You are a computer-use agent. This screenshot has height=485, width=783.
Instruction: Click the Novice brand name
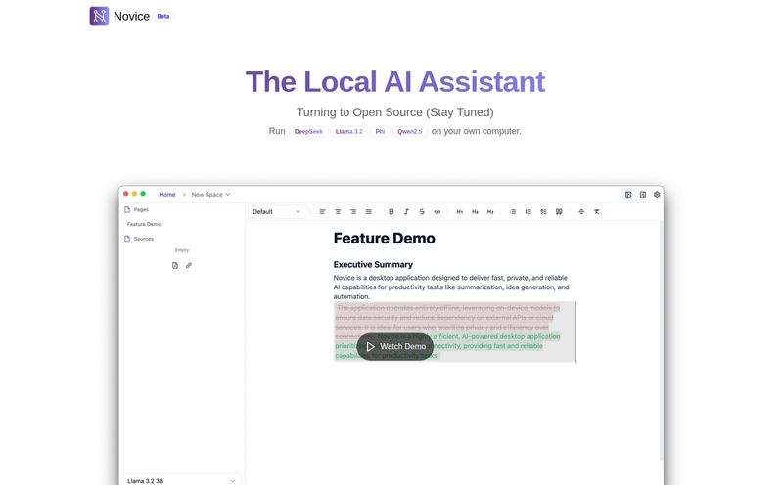131,16
